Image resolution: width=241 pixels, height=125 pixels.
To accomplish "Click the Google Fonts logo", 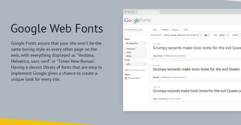I will 138,20.
